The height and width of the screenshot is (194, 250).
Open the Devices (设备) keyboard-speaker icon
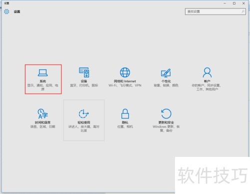[x=84, y=72]
